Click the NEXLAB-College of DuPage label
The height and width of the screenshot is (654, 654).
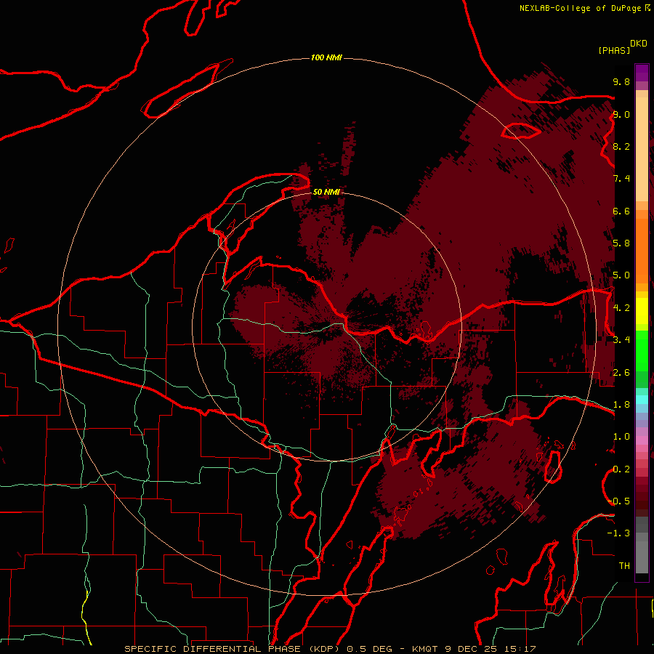[x=581, y=8]
